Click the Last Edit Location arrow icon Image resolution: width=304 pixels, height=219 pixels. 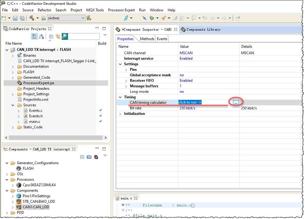tap(205, 18)
